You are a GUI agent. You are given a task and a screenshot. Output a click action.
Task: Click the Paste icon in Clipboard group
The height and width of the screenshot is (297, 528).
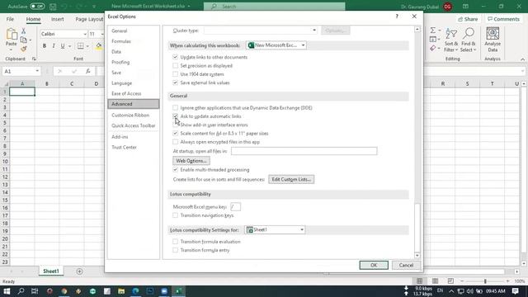click(x=11, y=34)
